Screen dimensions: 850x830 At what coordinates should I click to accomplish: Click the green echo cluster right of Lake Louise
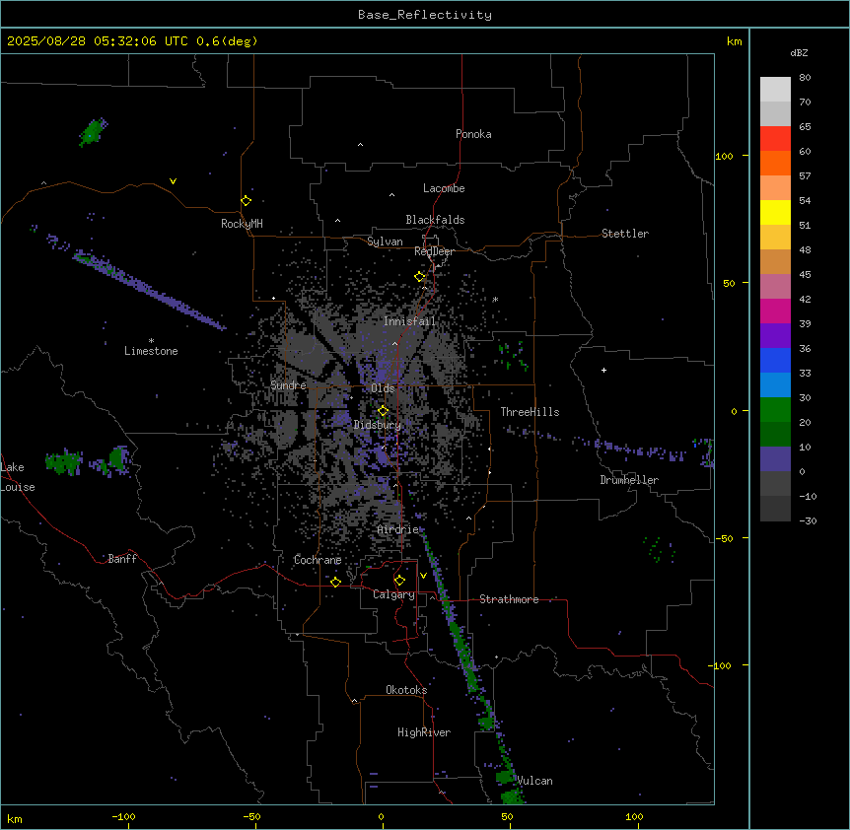(x=89, y=461)
